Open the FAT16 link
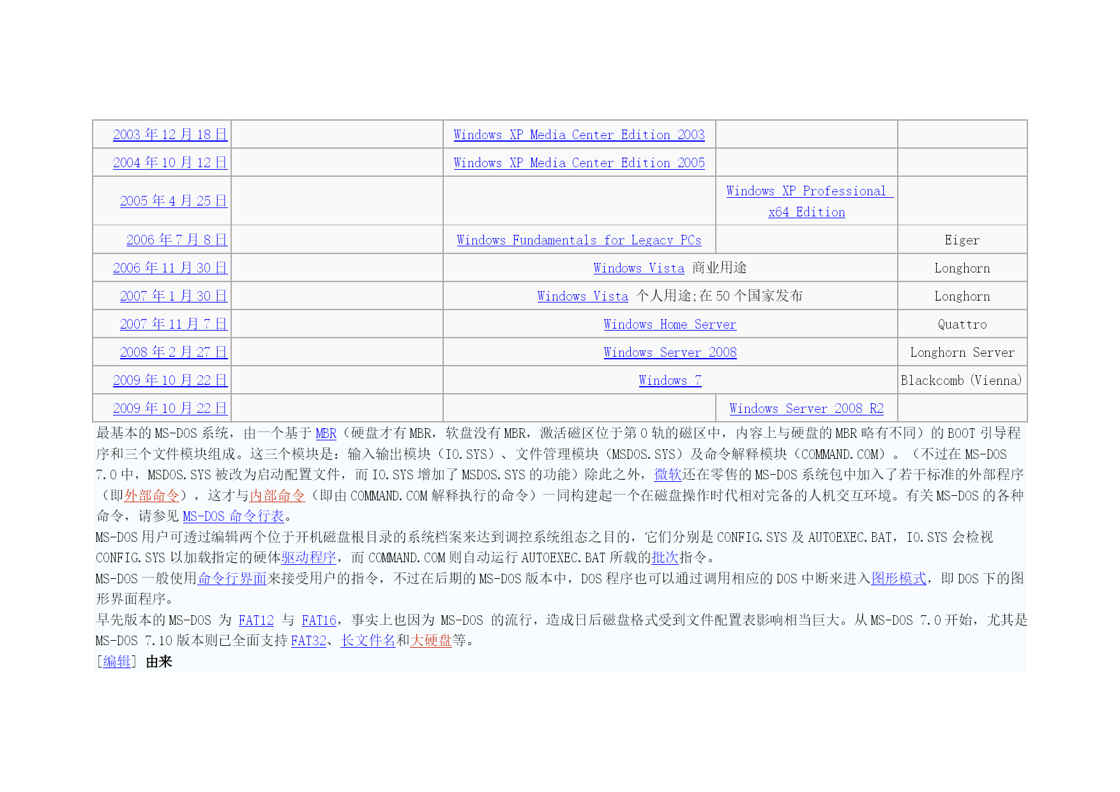1120x792 pixels. click(319, 620)
